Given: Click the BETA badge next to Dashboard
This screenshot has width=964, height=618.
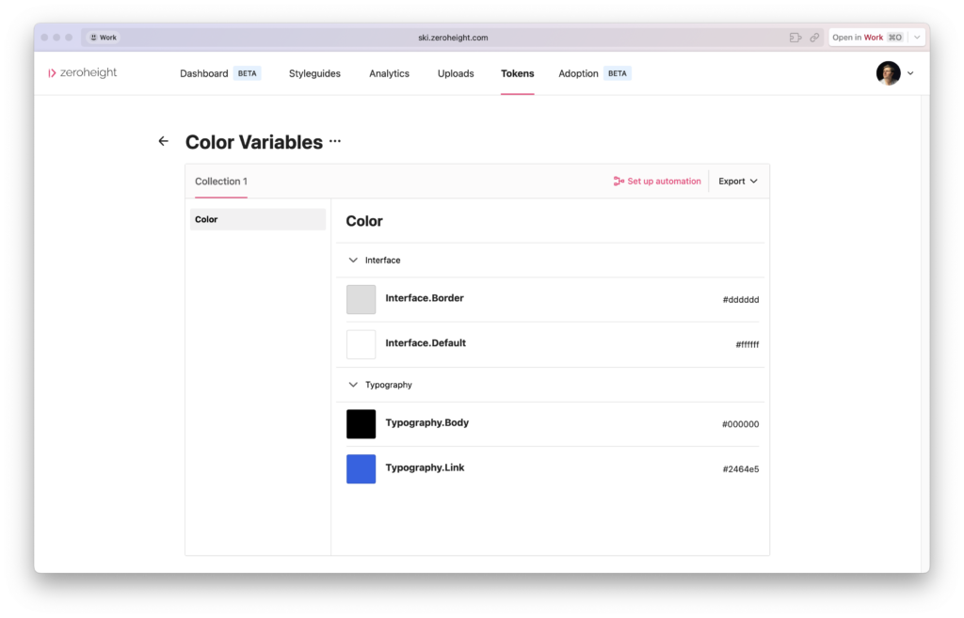Looking at the screenshot, I should 248,73.
